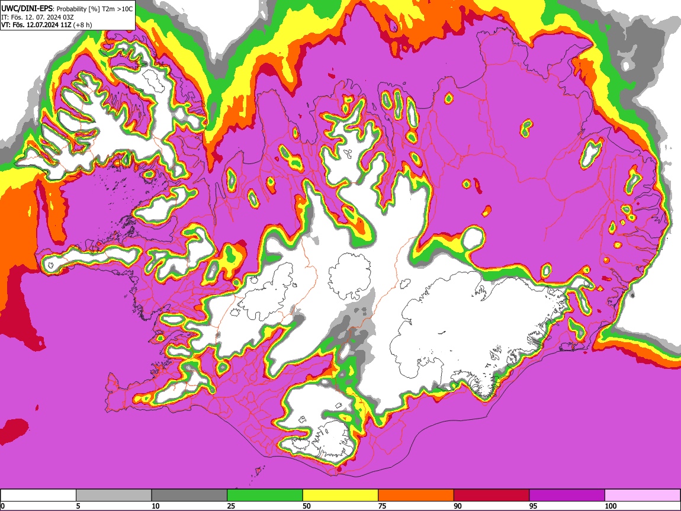The height and width of the screenshot is (511, 681).
Task: Click the '(+8 h)' forecast offset text
Action: (x=82, y=25)
